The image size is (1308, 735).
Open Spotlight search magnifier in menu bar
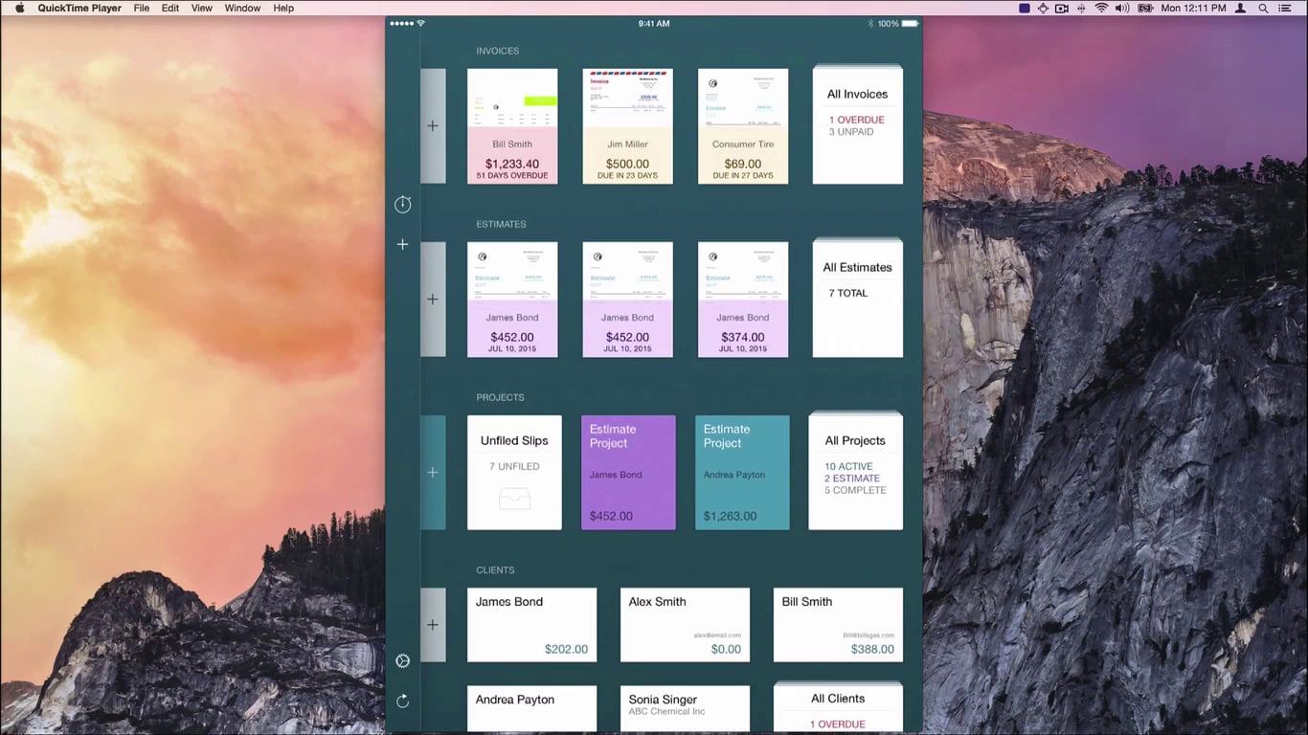pyautogui.click(x=1263, y=8)
